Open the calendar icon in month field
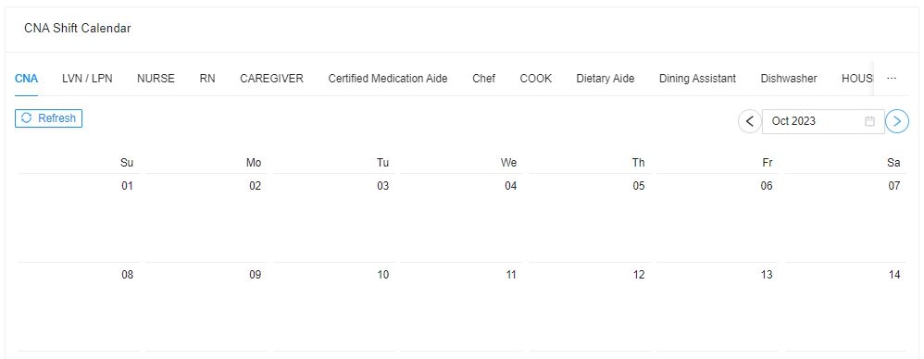 (x=869, y=121)
